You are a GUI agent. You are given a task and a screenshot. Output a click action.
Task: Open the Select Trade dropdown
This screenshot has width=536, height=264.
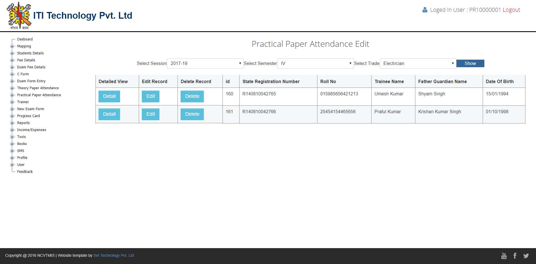(418, 63)
